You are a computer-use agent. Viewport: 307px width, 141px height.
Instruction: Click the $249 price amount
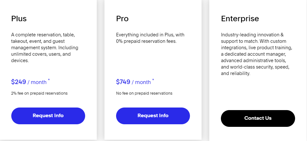point(19,82)
